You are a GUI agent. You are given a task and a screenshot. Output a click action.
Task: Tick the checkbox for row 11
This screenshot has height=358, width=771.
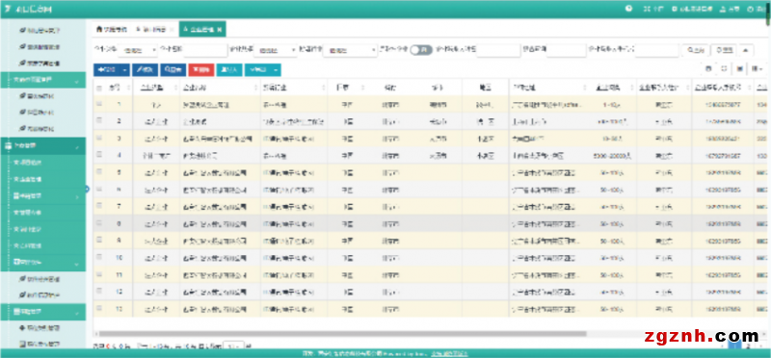coord(99,274)
